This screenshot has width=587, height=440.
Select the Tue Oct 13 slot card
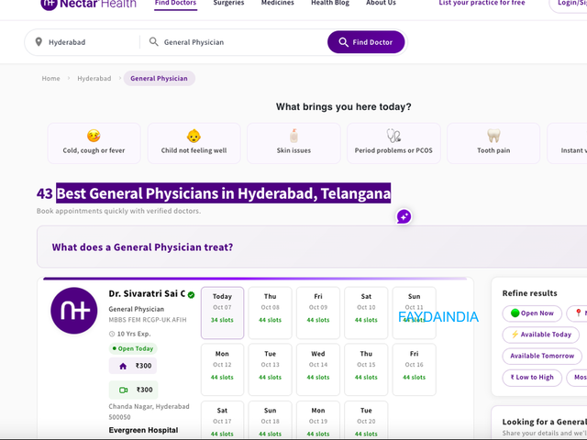(x=270, y=369)
